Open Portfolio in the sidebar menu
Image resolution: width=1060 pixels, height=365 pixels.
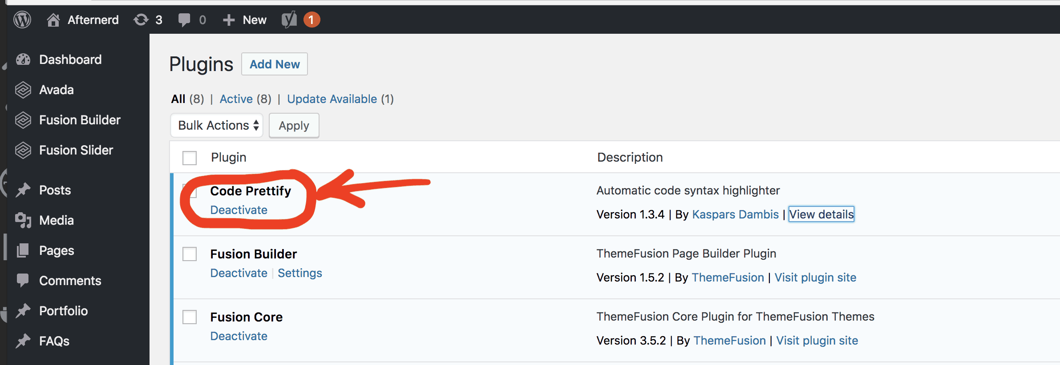tap(64, 311)
